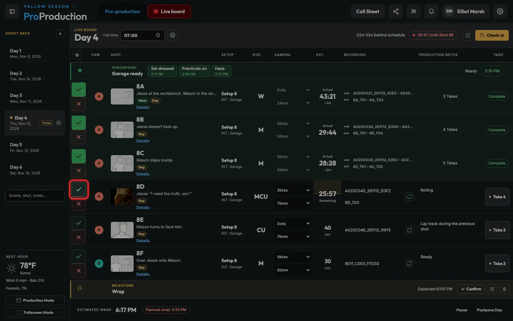Add a new shoot day
The image size is (513, 321).
pyautogui.click(x=60, y=34)
